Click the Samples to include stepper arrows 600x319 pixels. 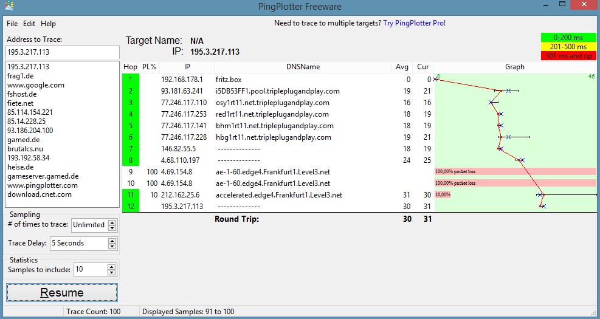pos(112,270)
